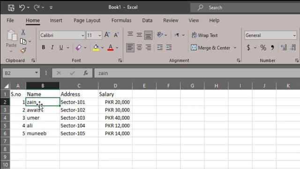The width and height of the screenshot is (300, 169).
Task: Toggle Align Left
Action: (130, 47)
